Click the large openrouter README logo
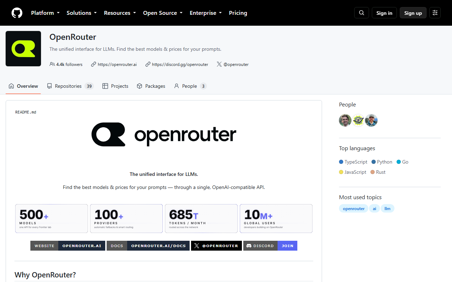The image size is (452, 282). [x=164, y=135]
